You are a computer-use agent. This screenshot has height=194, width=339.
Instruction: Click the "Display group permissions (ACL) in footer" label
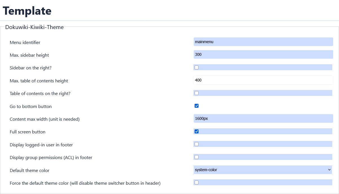pos(51,158)
